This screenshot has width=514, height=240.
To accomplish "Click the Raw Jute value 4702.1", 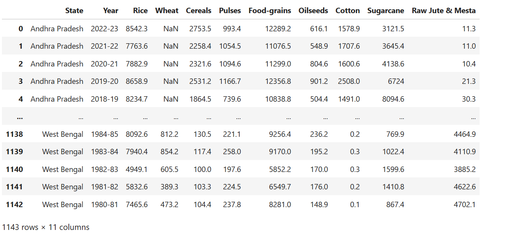I will click(465, 204).
